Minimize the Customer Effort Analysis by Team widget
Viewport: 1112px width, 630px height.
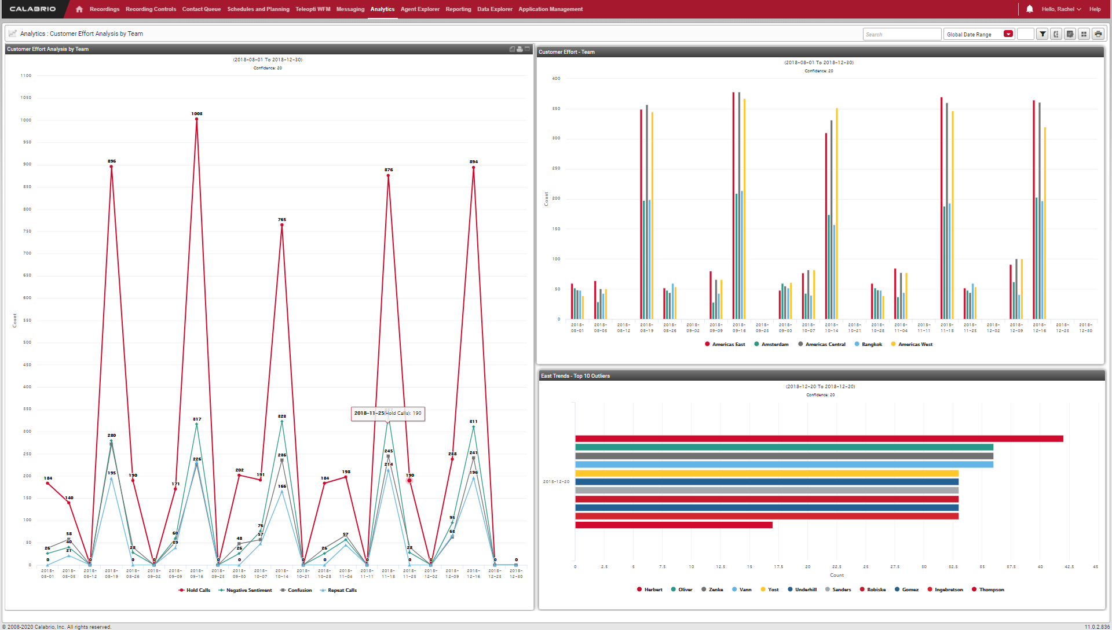pos(527,49)
